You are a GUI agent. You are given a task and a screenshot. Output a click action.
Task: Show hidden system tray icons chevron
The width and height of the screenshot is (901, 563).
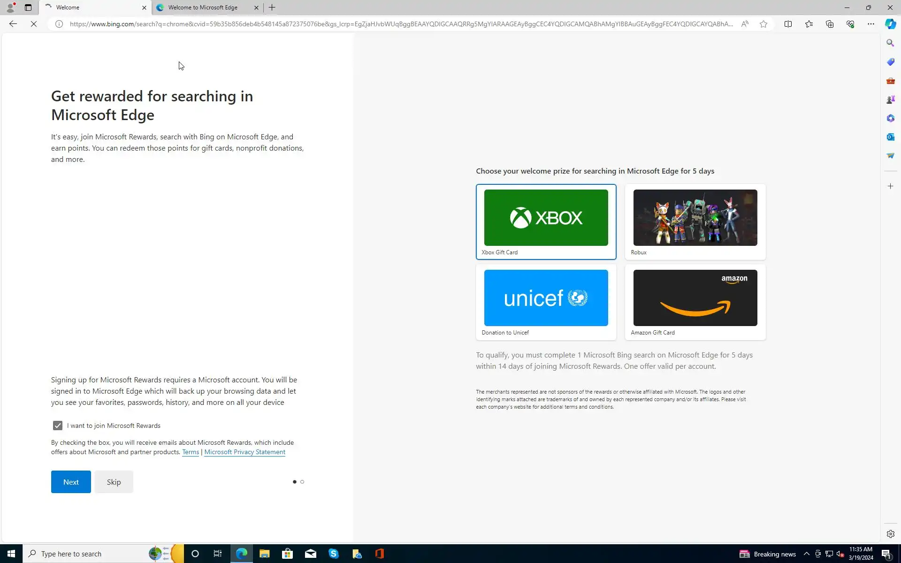(806, 554)
